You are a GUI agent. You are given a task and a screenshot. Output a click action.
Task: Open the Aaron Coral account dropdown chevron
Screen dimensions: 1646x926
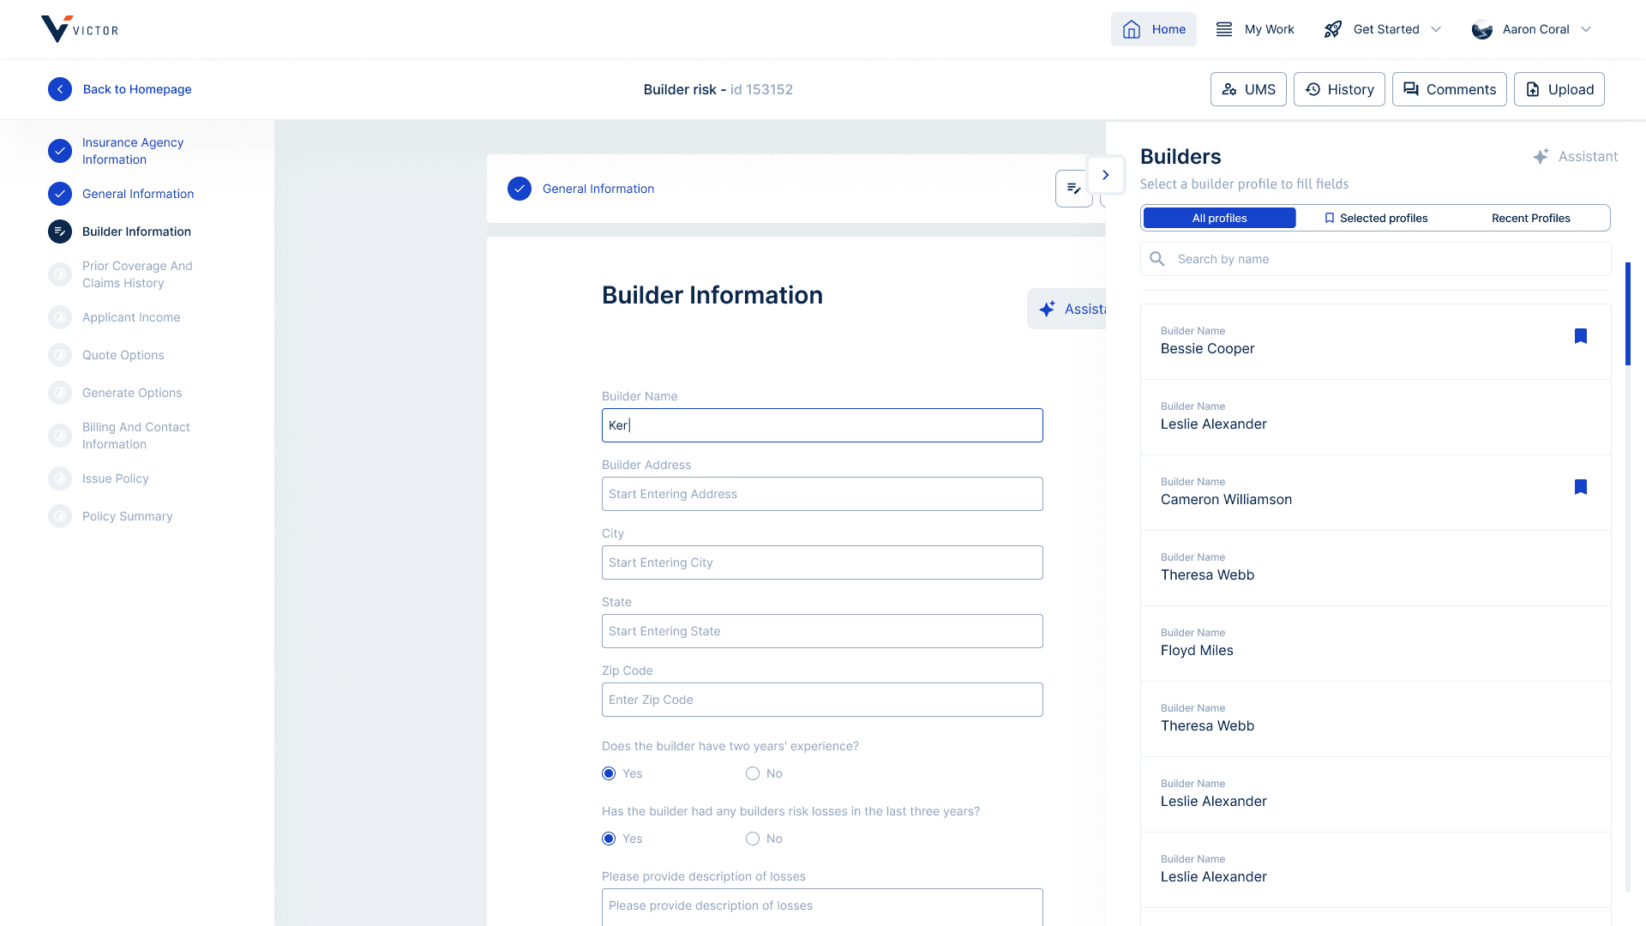pos(1586,29)
